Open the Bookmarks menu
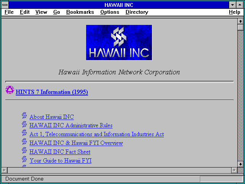 click(80, 12)
